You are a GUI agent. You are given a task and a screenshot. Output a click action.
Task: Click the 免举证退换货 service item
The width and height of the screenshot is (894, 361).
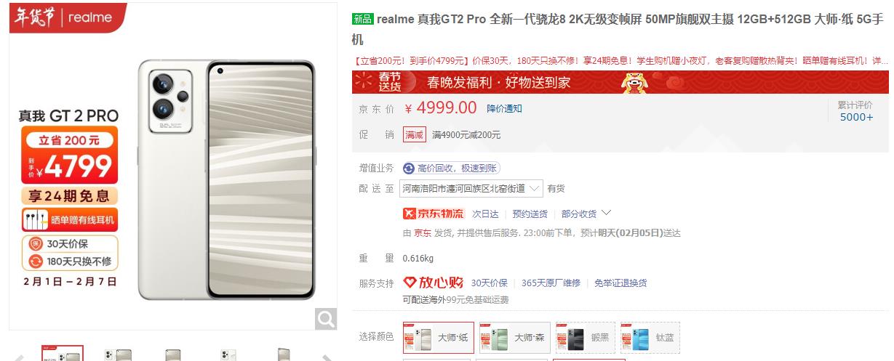point(620,283)
